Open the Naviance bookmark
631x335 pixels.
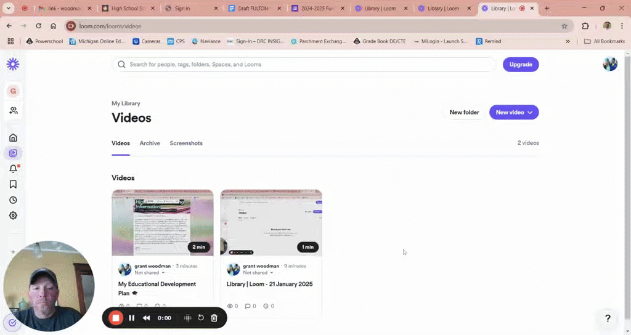click(x=206, y=41)
